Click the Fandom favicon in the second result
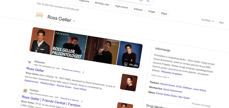229x108 pixels. coord(25,91)
